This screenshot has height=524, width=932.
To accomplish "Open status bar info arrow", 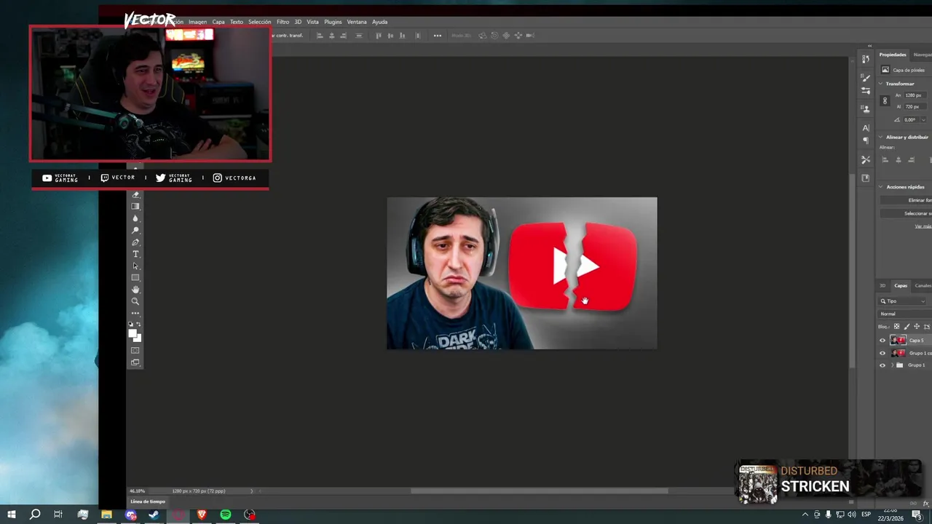I will coord(252,491).
